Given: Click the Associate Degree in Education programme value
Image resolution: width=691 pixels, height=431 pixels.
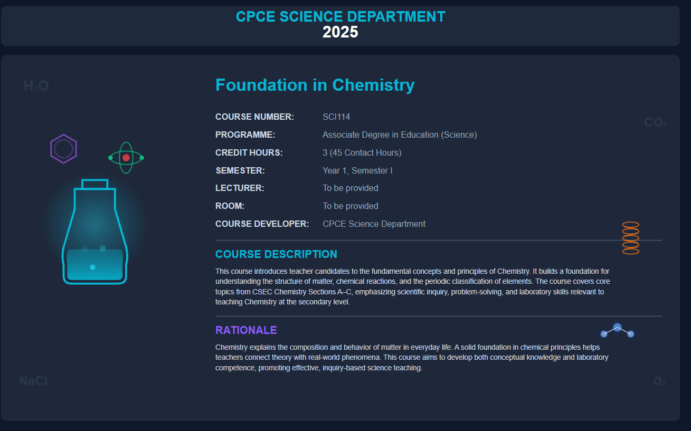Looking at the screenshot, I should point(400,135).
